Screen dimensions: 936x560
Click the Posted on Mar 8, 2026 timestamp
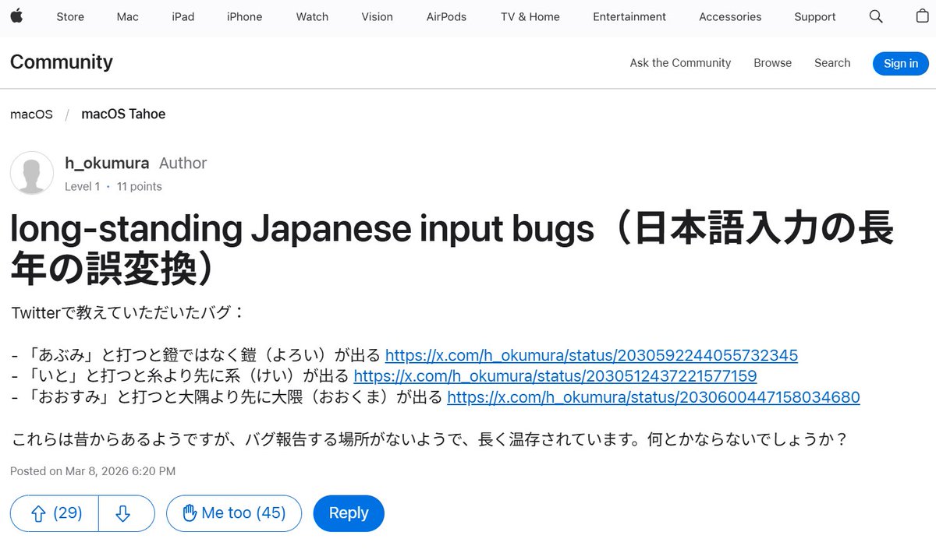point(93,471)
